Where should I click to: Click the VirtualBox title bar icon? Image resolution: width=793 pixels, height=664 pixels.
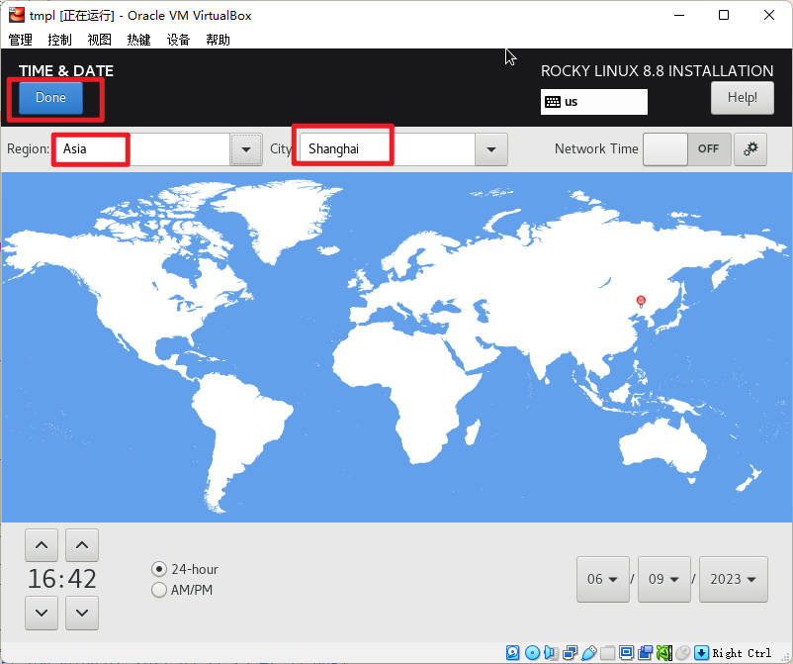(x=17, y=15)
